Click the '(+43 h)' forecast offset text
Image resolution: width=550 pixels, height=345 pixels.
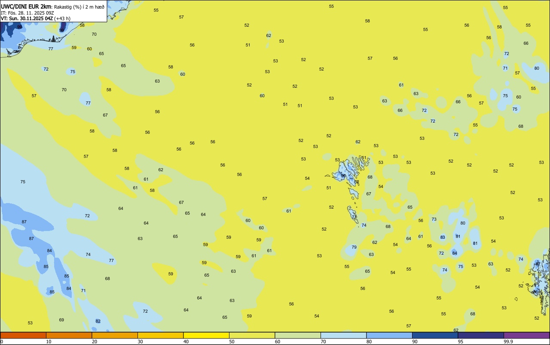click(62, 18)
